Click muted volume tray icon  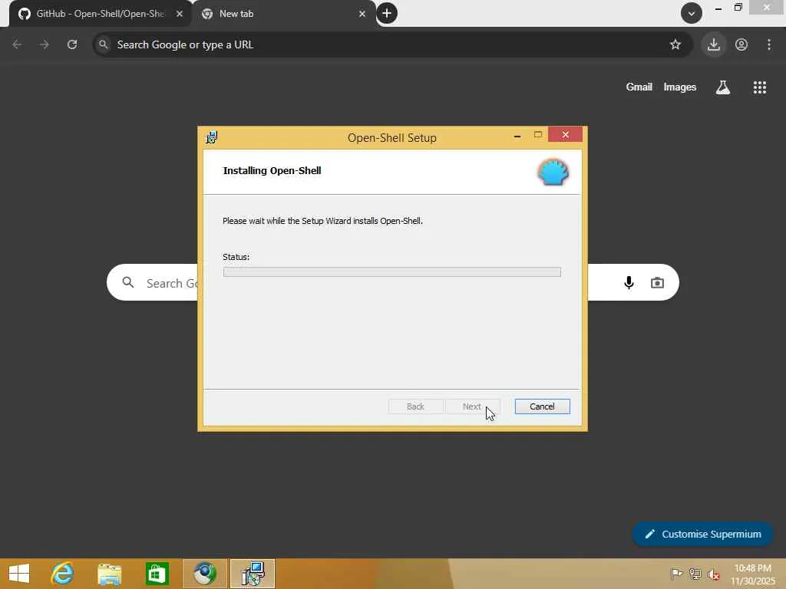713,574
